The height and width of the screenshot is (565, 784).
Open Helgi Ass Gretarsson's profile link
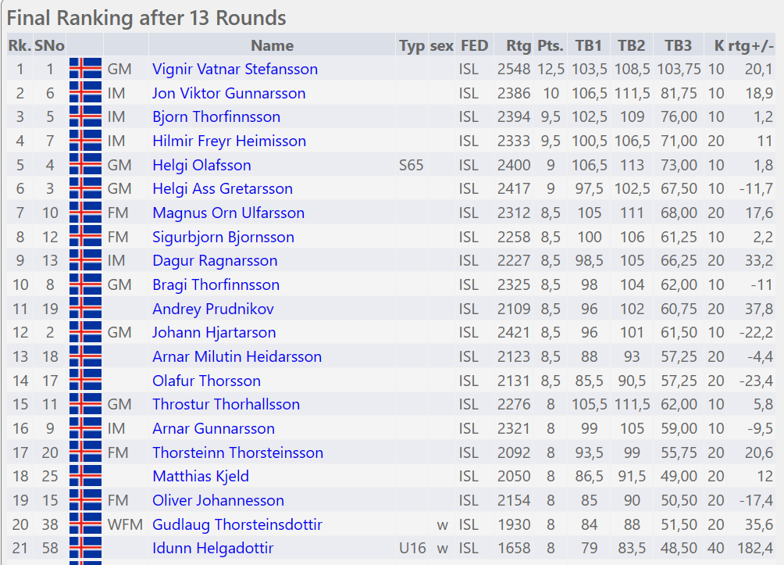[223, 189]
